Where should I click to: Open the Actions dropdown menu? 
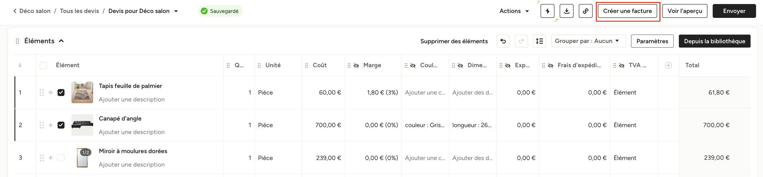pos(514,11)
